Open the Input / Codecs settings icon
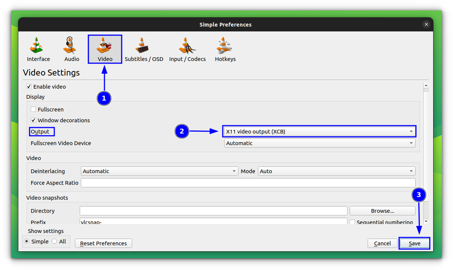This screenshot has width=453, height=270. coord(187,49)
